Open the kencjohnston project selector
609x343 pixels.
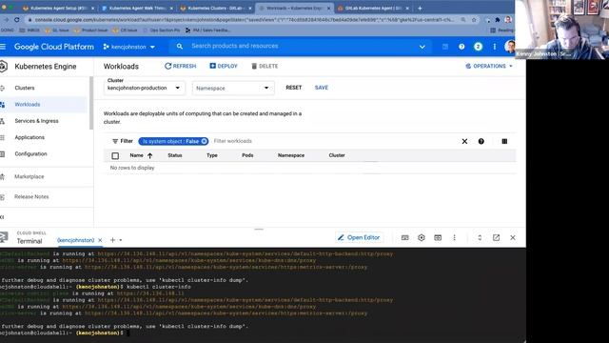(x=129, y=47)
